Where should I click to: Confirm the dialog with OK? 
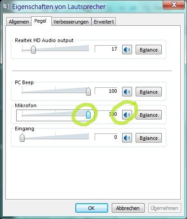pos(91,208)
